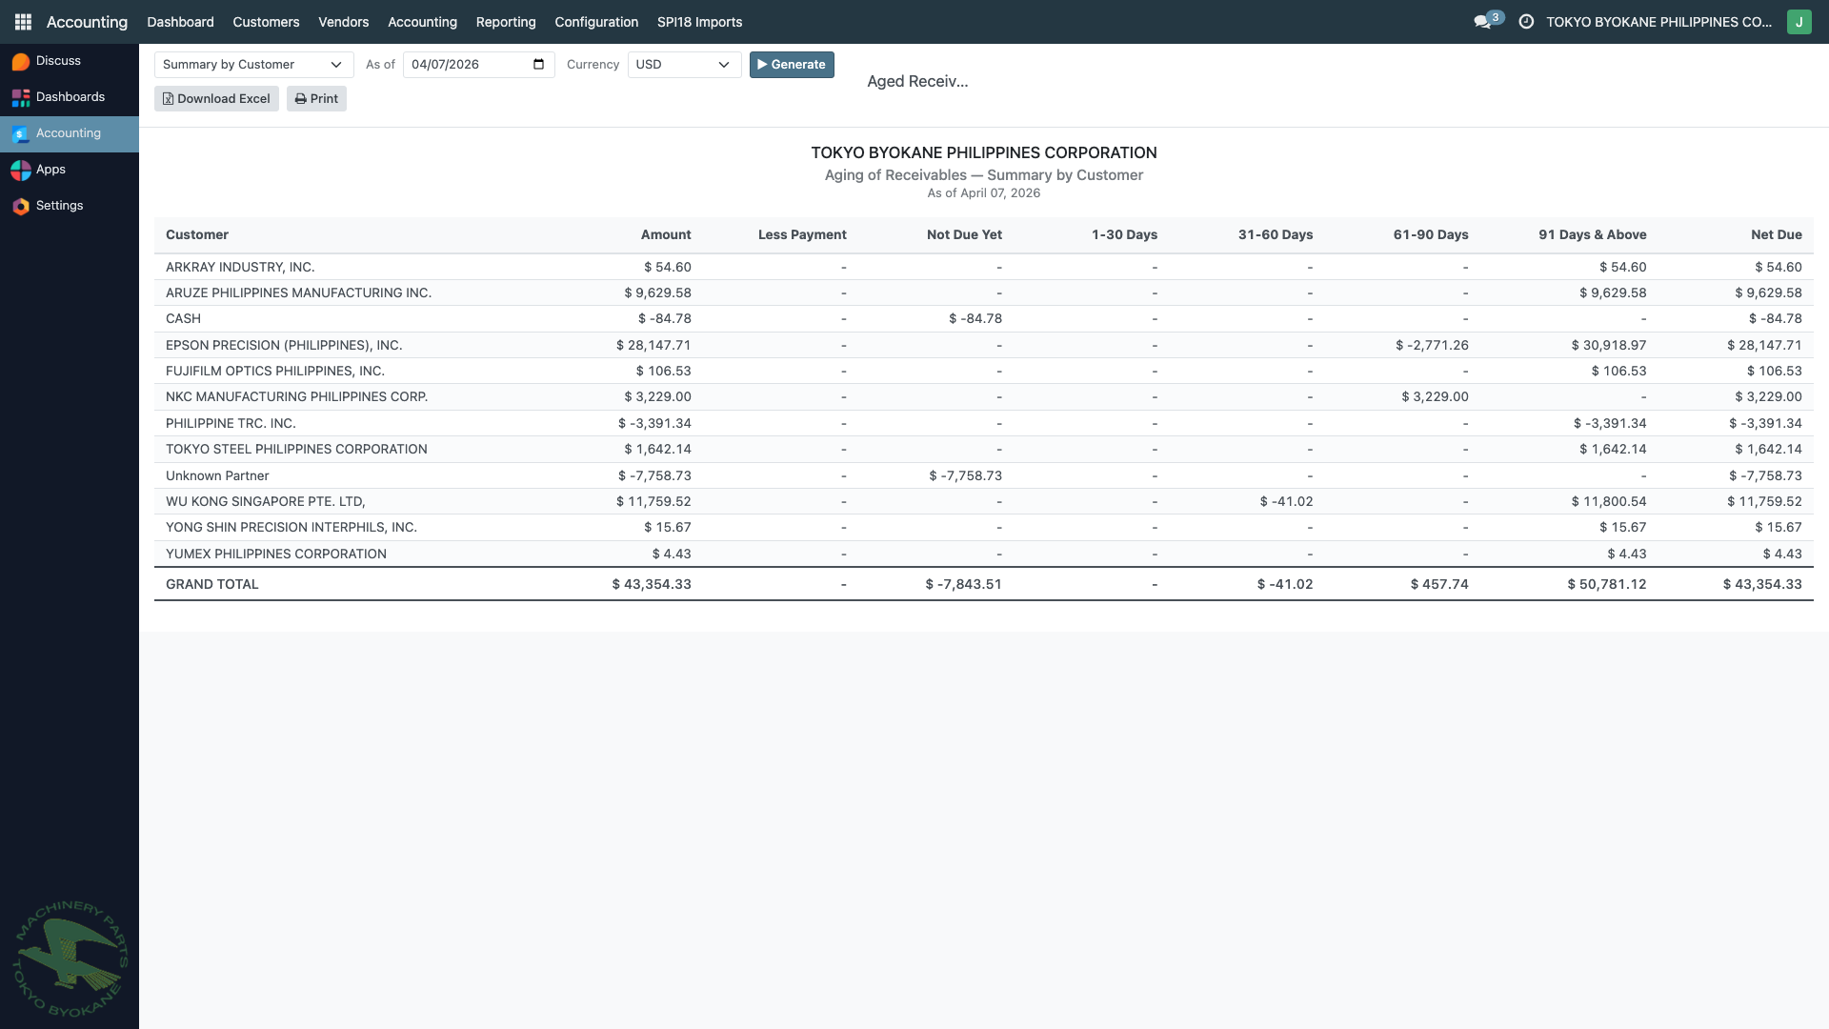Viewport: 1829px width, 1029px height.
Task: Click the Discuss sidebar icon
Action: pyautogui.click(x=21, y=61)
